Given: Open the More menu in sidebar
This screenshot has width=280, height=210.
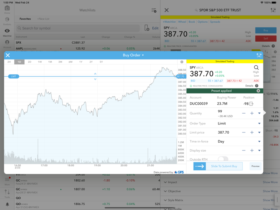Looking at the screenshot, I should (7, 181).
